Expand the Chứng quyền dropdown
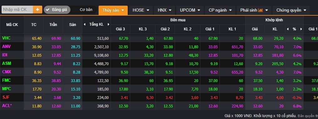Screen dimensions: 318x119 point(291,10)
